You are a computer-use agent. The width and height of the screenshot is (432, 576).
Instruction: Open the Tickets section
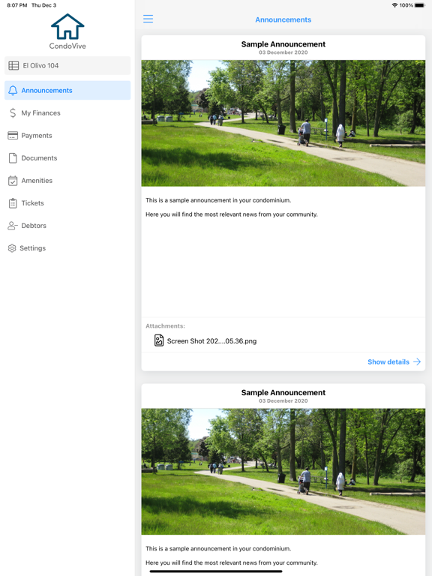pos(67,203)
